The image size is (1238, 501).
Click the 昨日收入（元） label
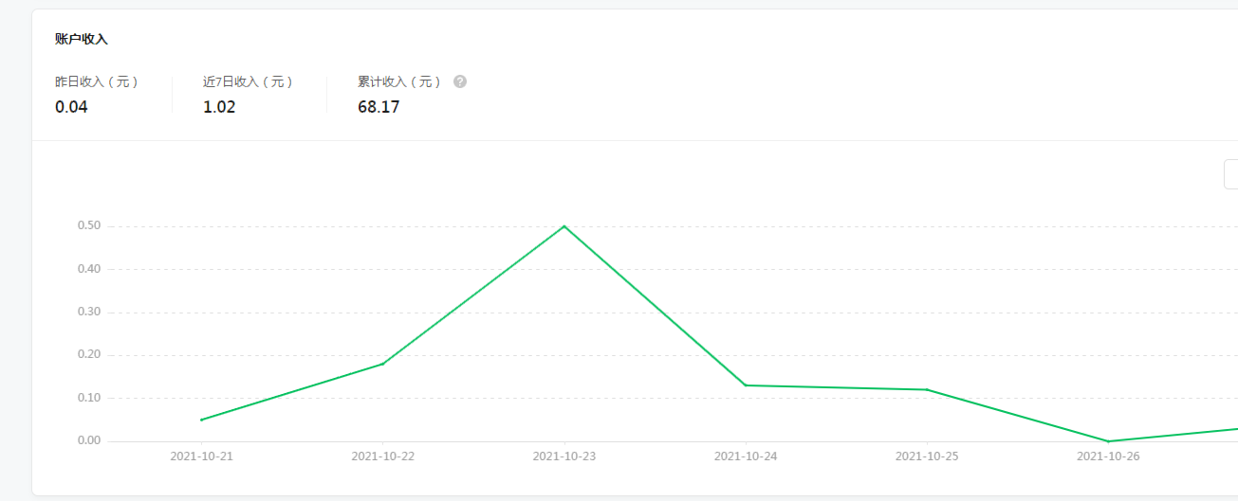click(97, 82)
